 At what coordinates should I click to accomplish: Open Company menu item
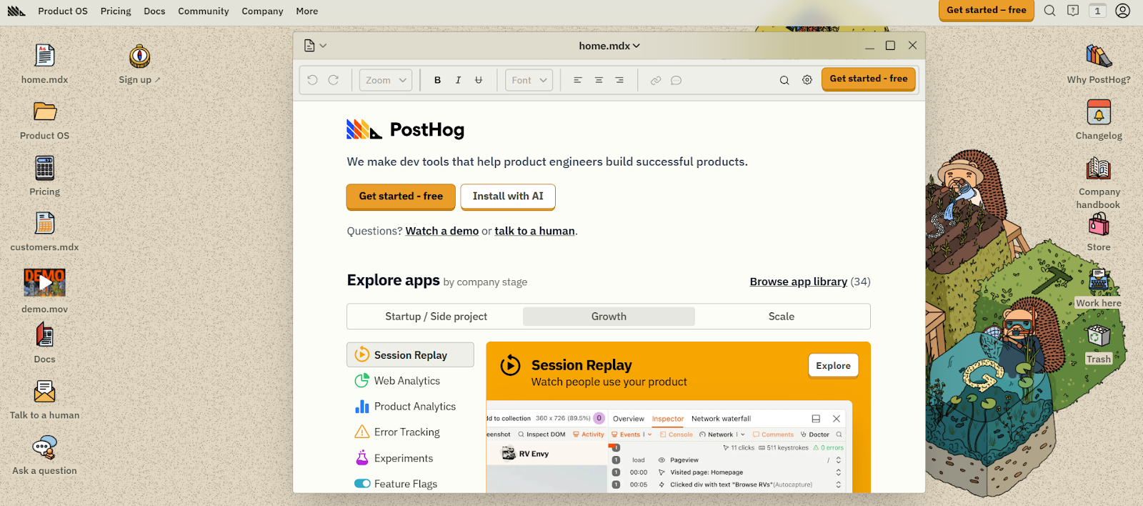[262, 11]
